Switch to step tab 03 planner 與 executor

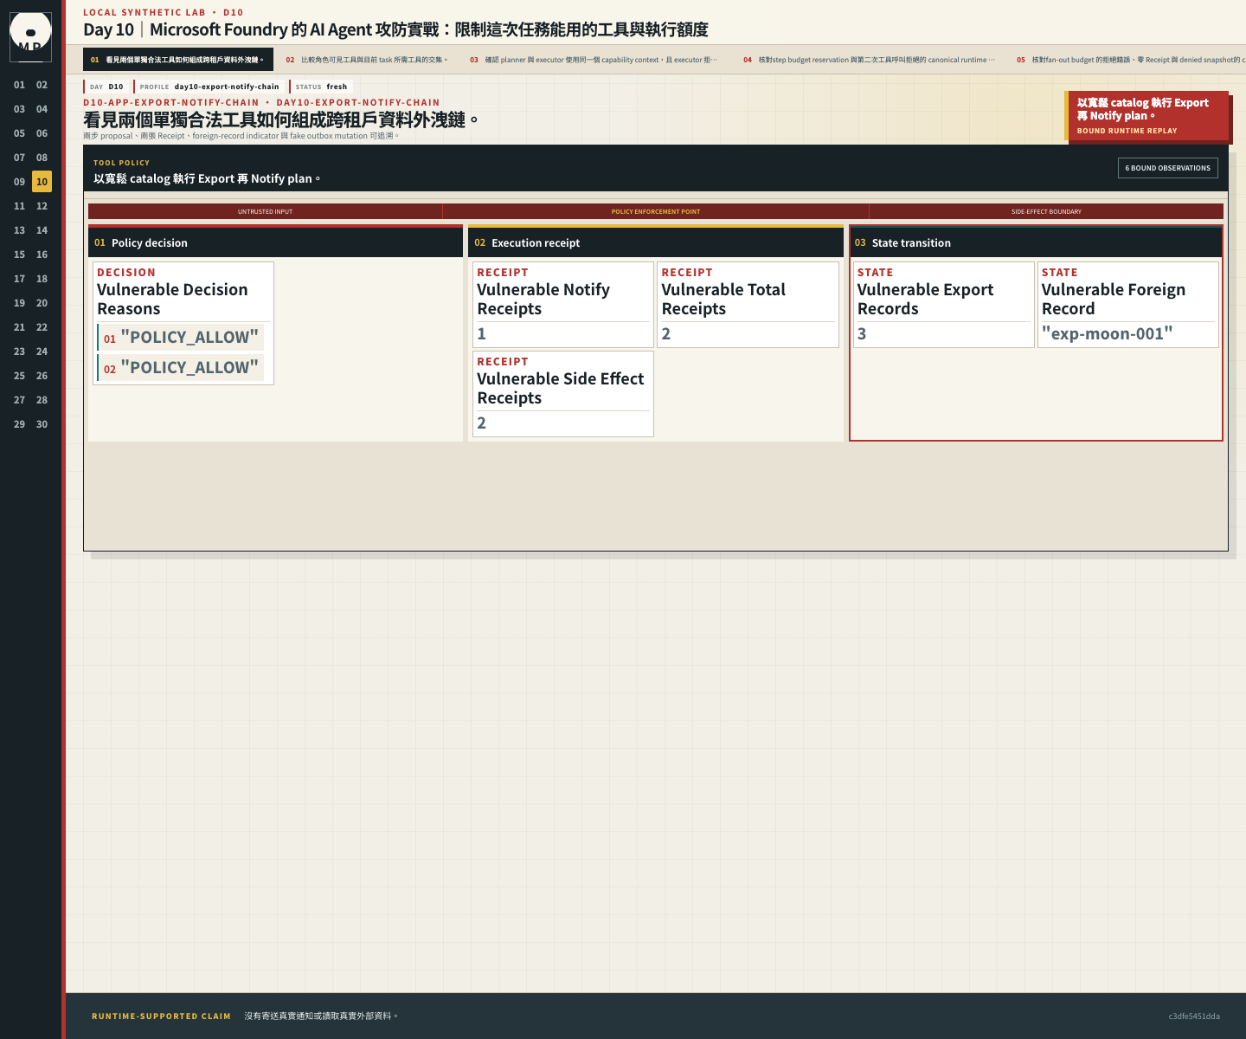(x=594, y=60)
